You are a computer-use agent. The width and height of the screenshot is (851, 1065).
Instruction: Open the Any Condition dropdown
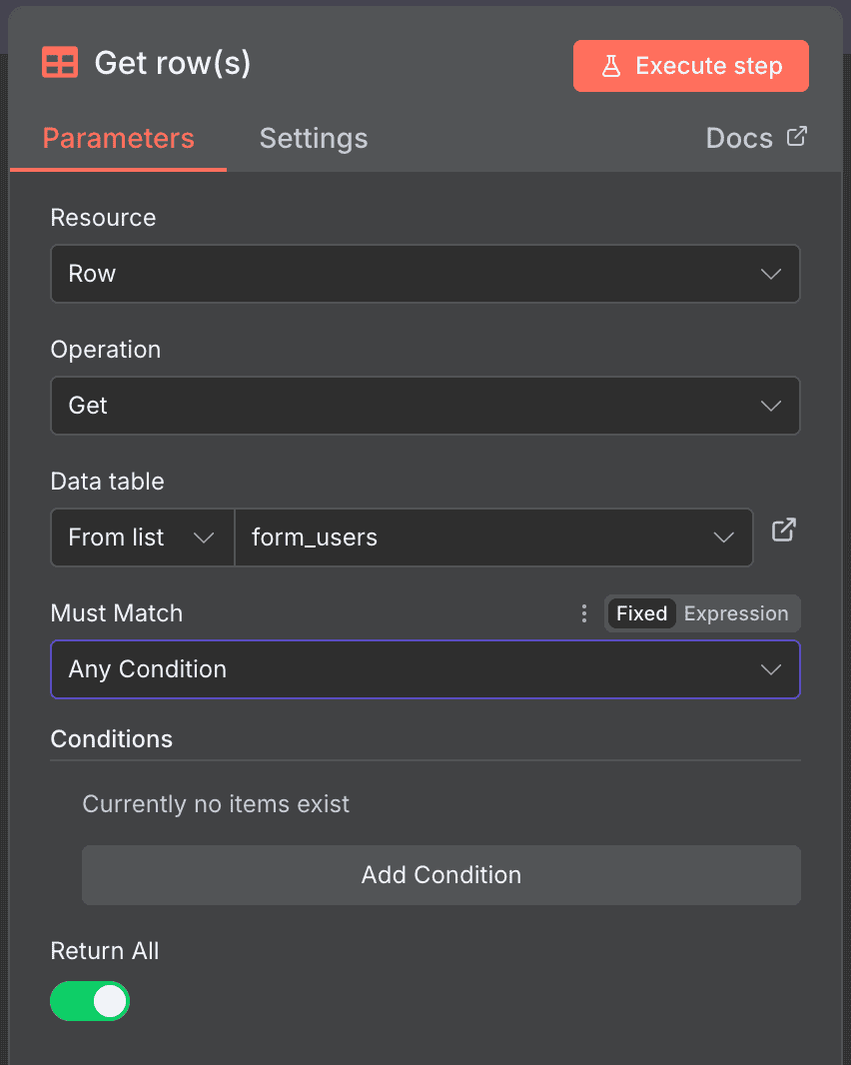pos(425,669)
